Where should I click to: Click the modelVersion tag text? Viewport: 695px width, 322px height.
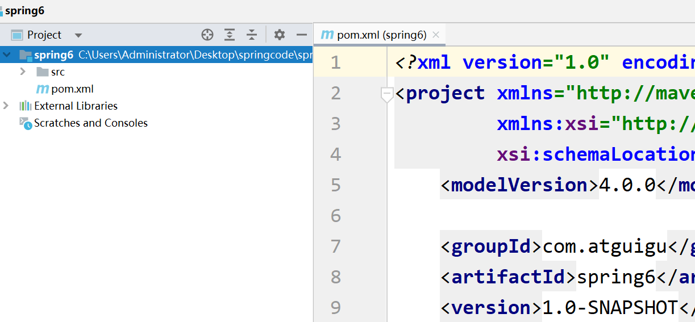point(519,185)
